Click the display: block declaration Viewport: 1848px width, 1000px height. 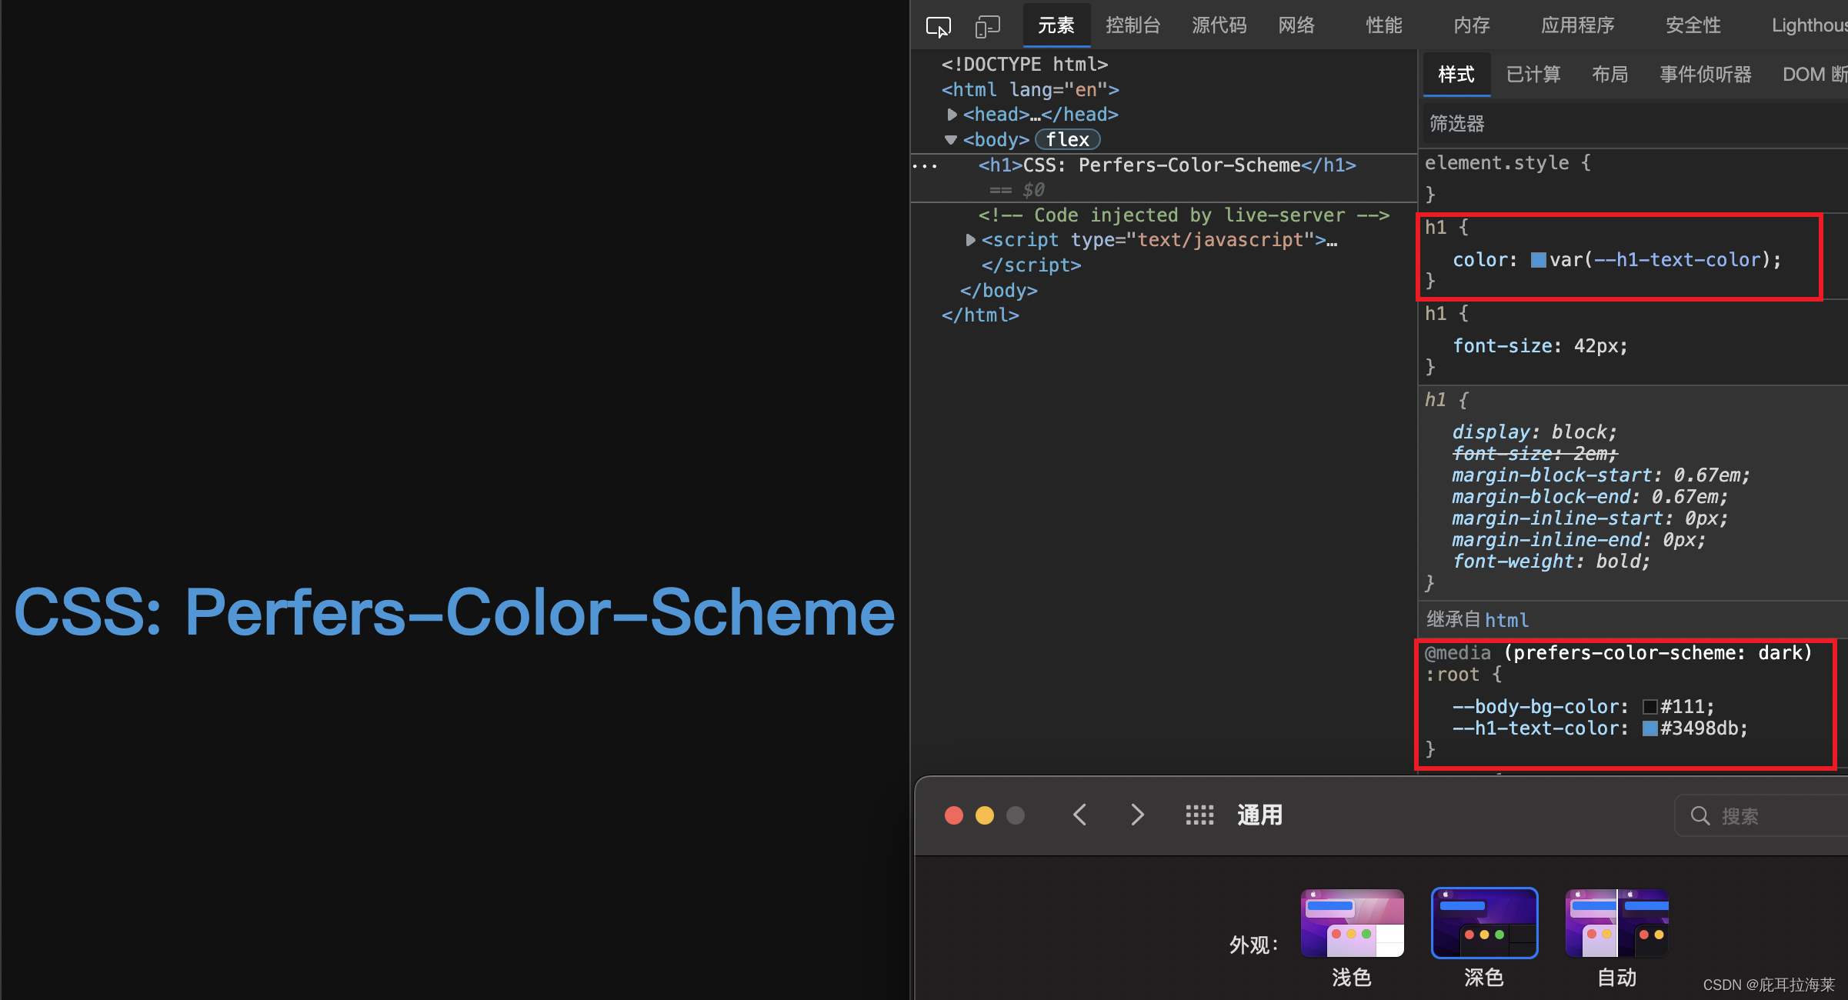(1534, 432)
